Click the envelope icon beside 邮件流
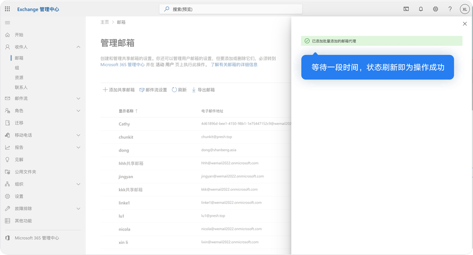Image resolution: width=473 pixels, height=255 pixels. (x=8, y=98)
